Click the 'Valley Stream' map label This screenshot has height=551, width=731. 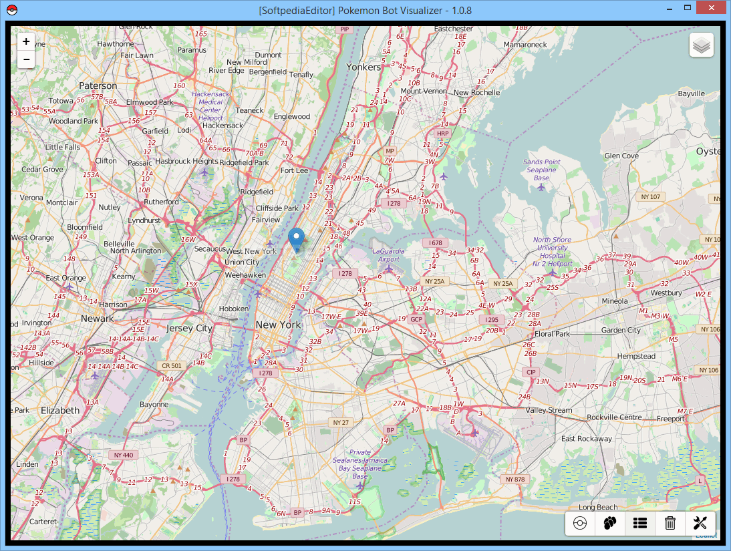[x=549, y=410]
